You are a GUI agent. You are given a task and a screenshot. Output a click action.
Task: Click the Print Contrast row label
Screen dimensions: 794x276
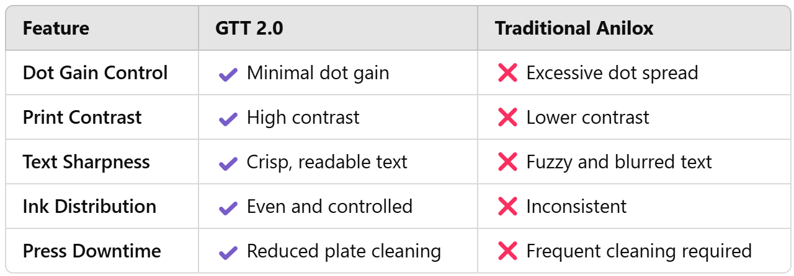point(82,118)
